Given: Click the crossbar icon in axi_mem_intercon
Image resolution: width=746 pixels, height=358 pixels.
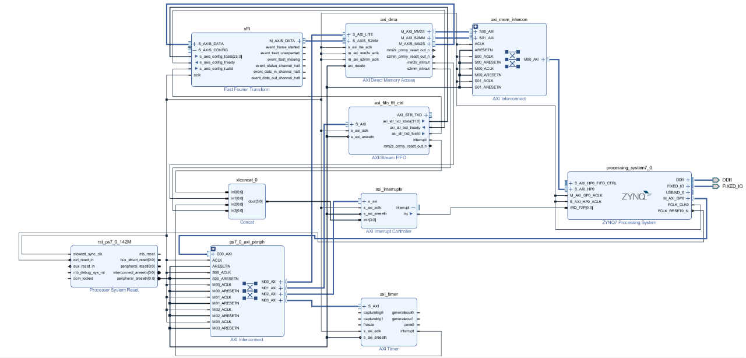Looking at the screenshot, I should pyautogui.click(x=512, y=59).
